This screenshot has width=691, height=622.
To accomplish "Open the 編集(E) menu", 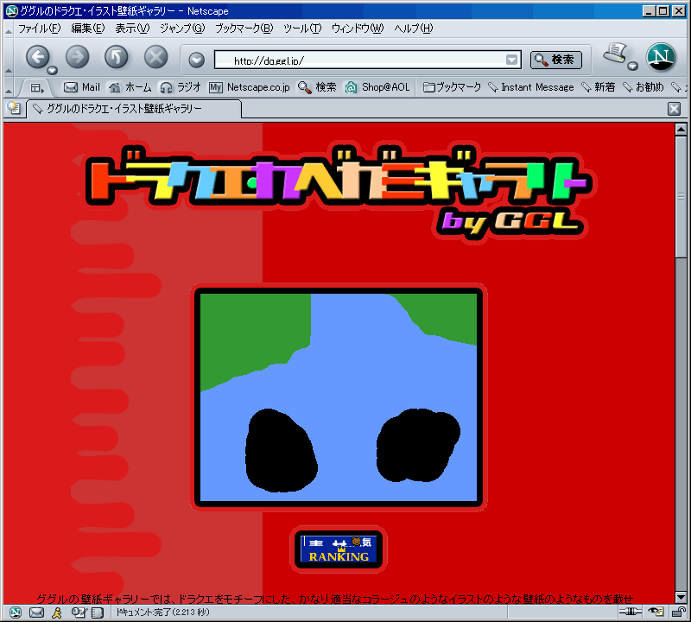I will click(x=88, y=29).
